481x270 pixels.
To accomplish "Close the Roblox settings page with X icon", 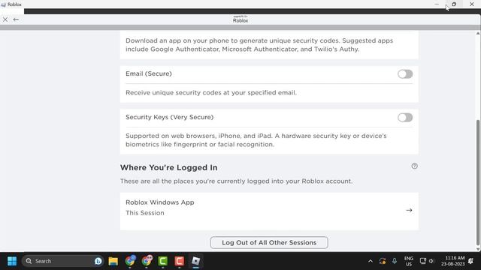I will (x=5, y=19).
